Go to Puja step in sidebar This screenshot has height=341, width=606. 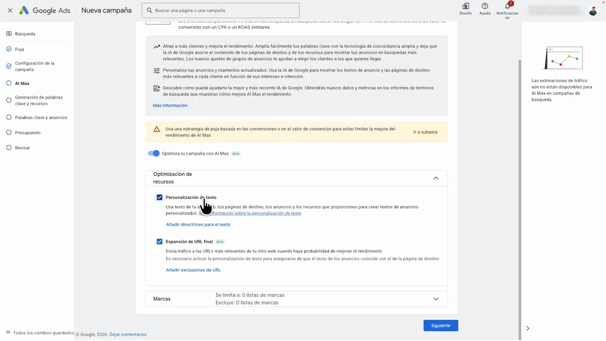(x=19, y=49)
